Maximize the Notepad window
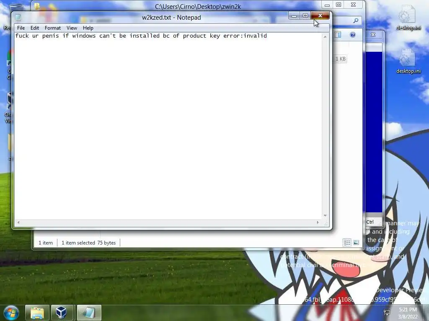Image resolution: width=429 pixels, height=321 pixels. [x=305, y=16]
